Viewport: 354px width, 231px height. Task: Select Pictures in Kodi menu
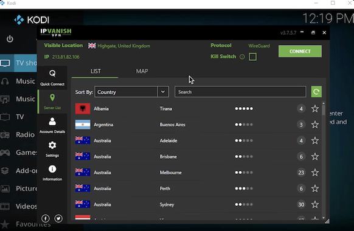pos(18,188)
